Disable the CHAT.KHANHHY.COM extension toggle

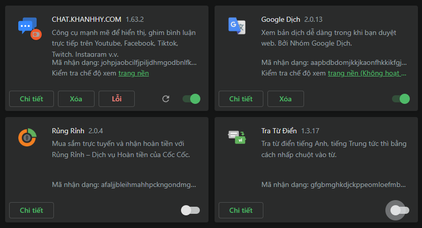(191, 99)
